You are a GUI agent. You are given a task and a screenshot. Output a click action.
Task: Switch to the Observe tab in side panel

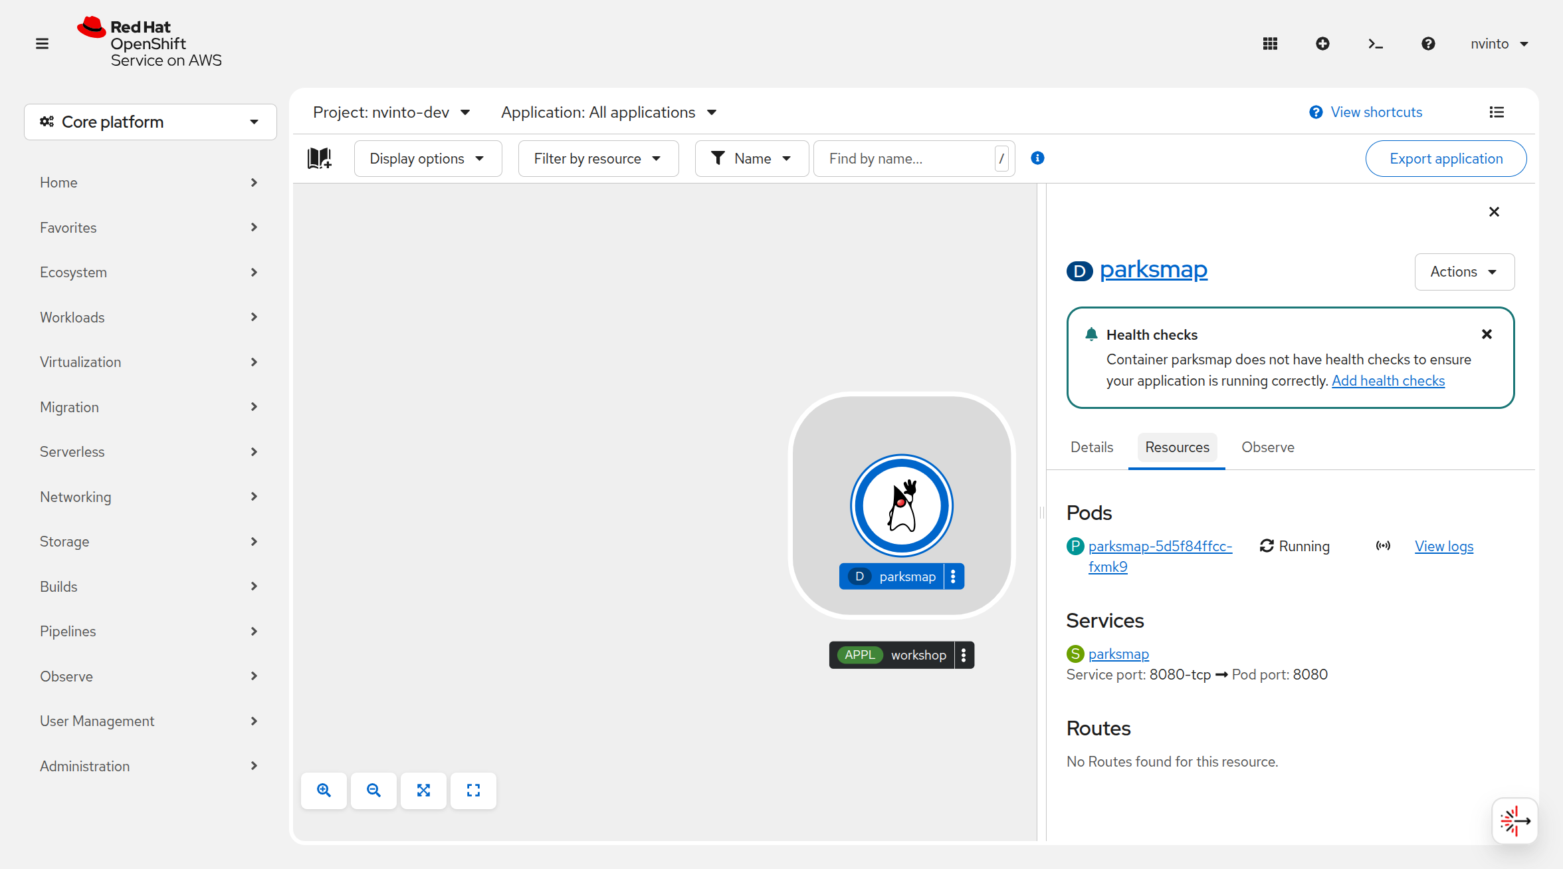pos(1268,447)
